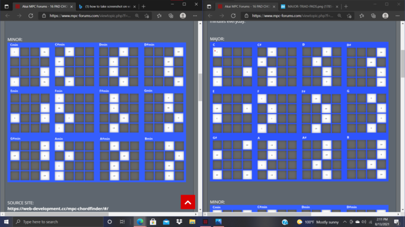Close the 'how to take screenshot' tab
This screenshot has height=227, width=405.
coord(135,7)
